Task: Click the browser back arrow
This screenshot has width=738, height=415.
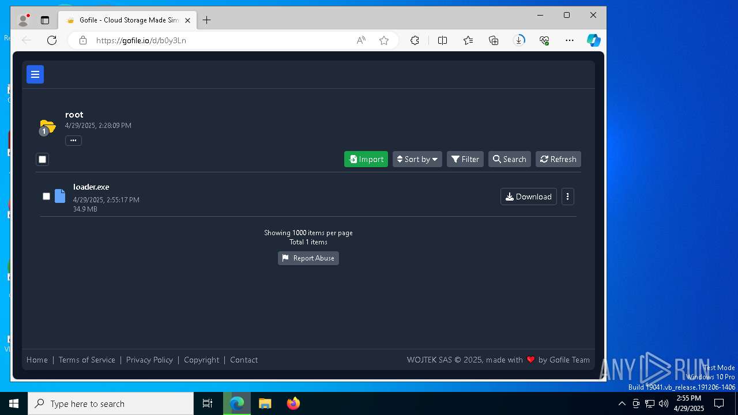Action: tap(27, 40)
